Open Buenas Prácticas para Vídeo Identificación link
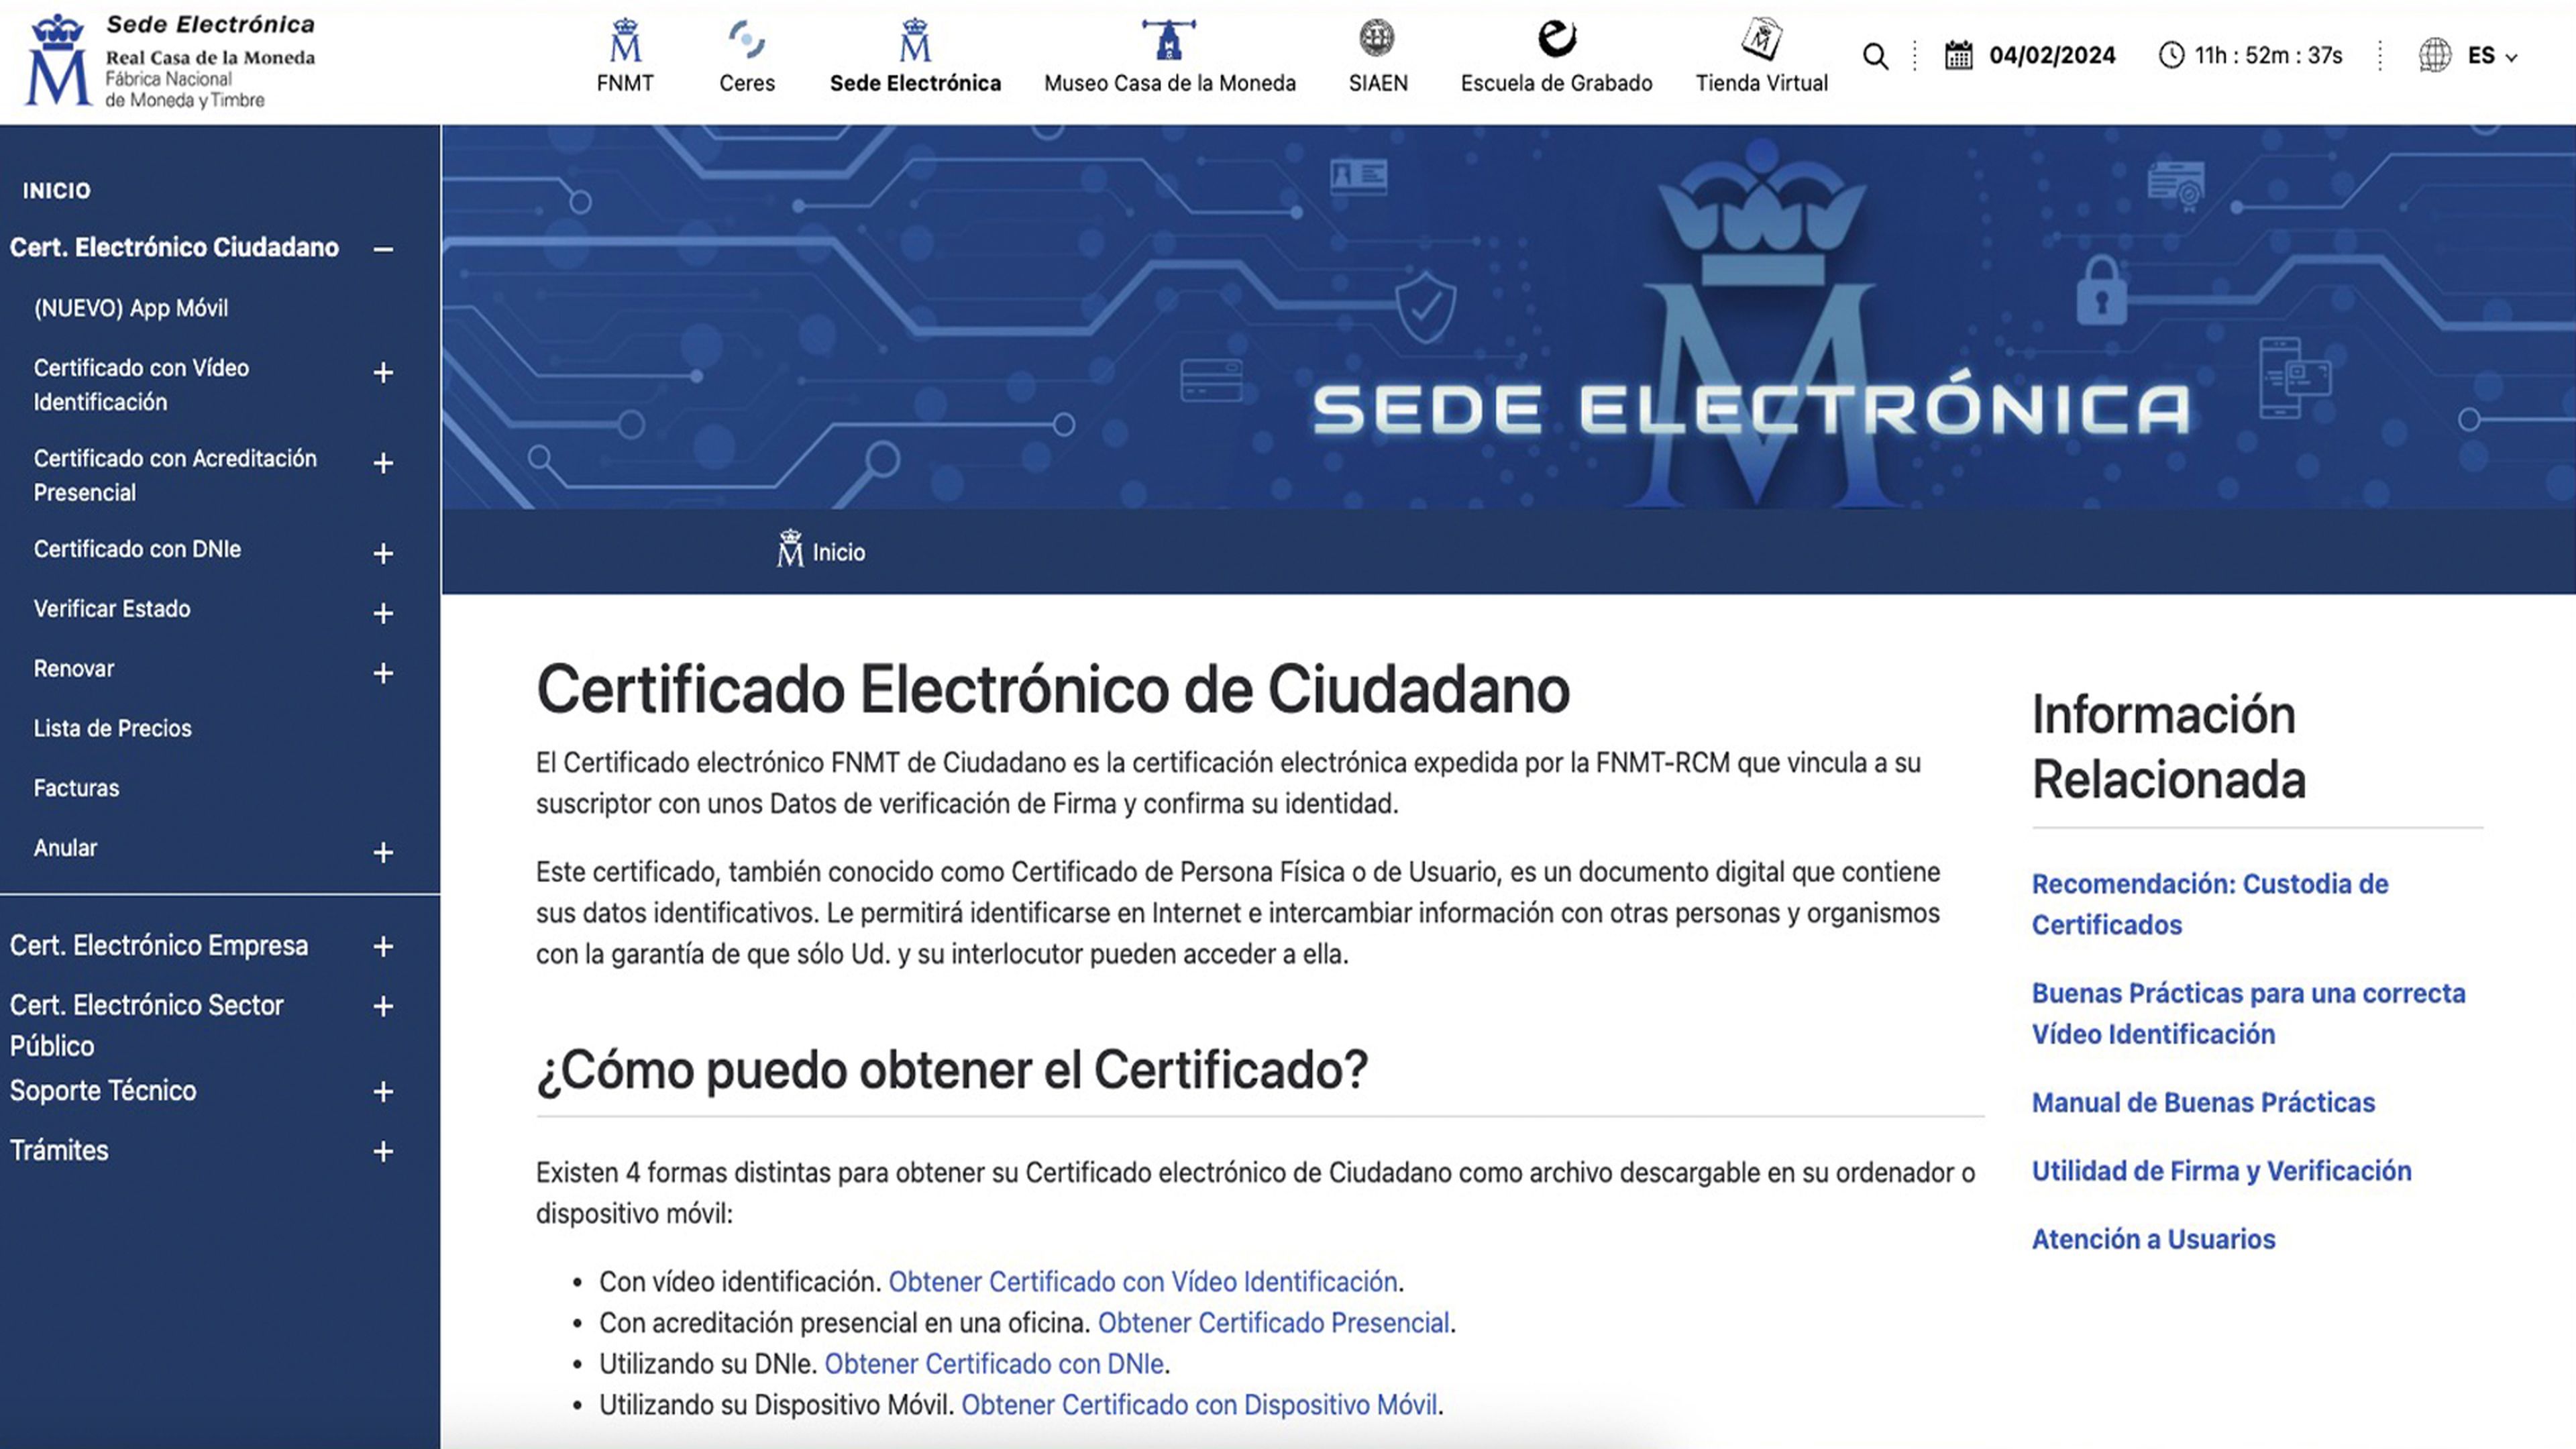Screen dimensions: 2576x1449 pos(2248,1013)
